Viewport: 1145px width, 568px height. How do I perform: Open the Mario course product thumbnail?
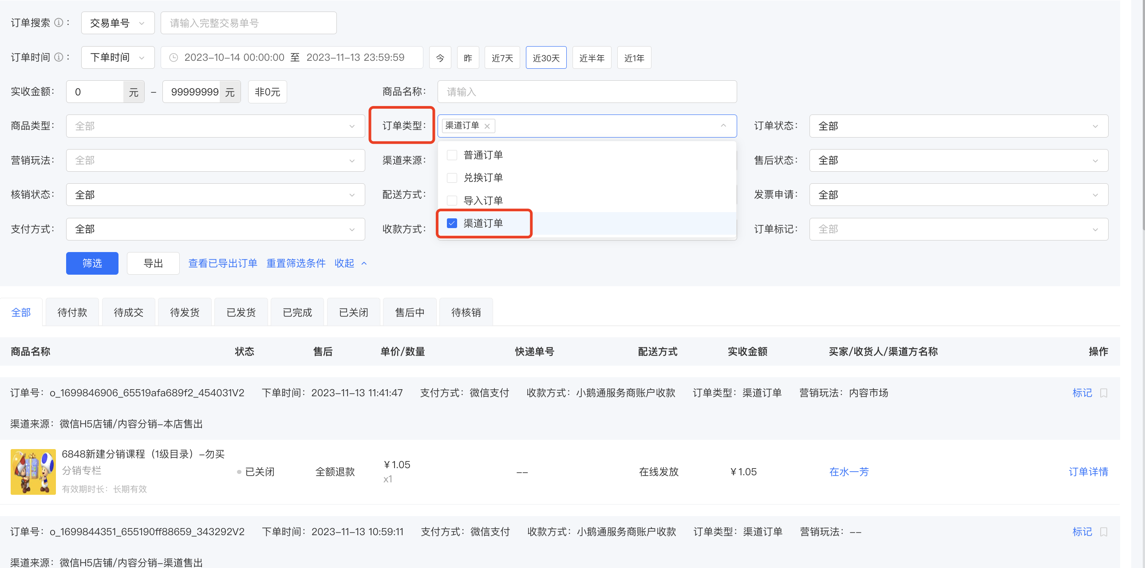click(33, 472)
